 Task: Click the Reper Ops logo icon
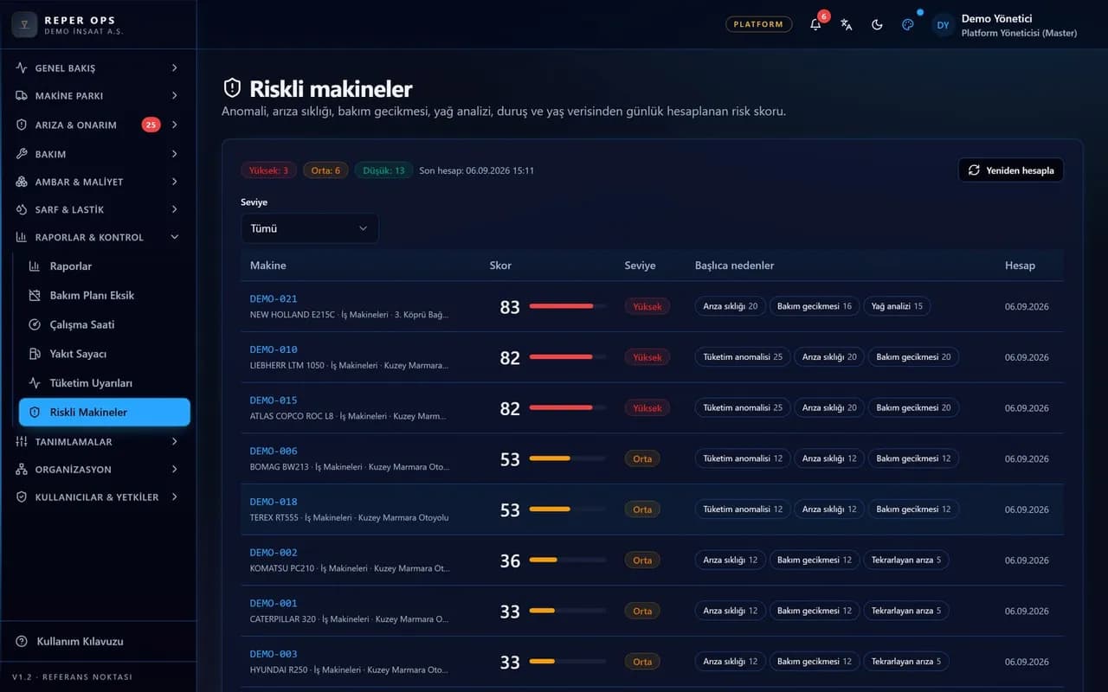tap(24, 24)
